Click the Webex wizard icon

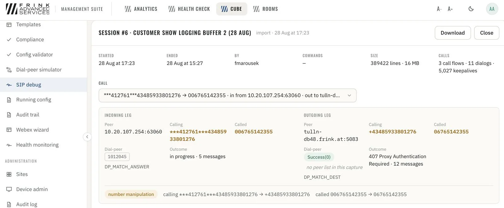(x=9, y=130)
